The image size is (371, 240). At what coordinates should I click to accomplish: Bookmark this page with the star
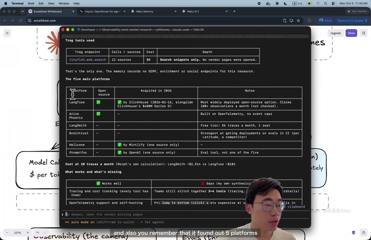coord(298,21)
